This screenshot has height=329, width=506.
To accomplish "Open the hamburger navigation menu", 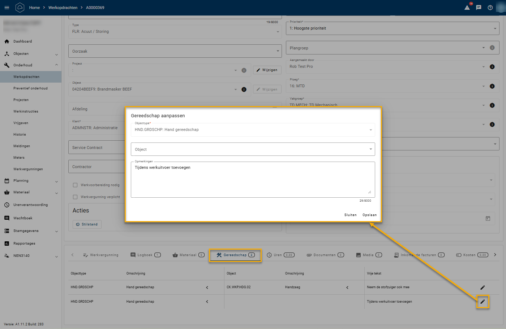I will coord(7,8).
